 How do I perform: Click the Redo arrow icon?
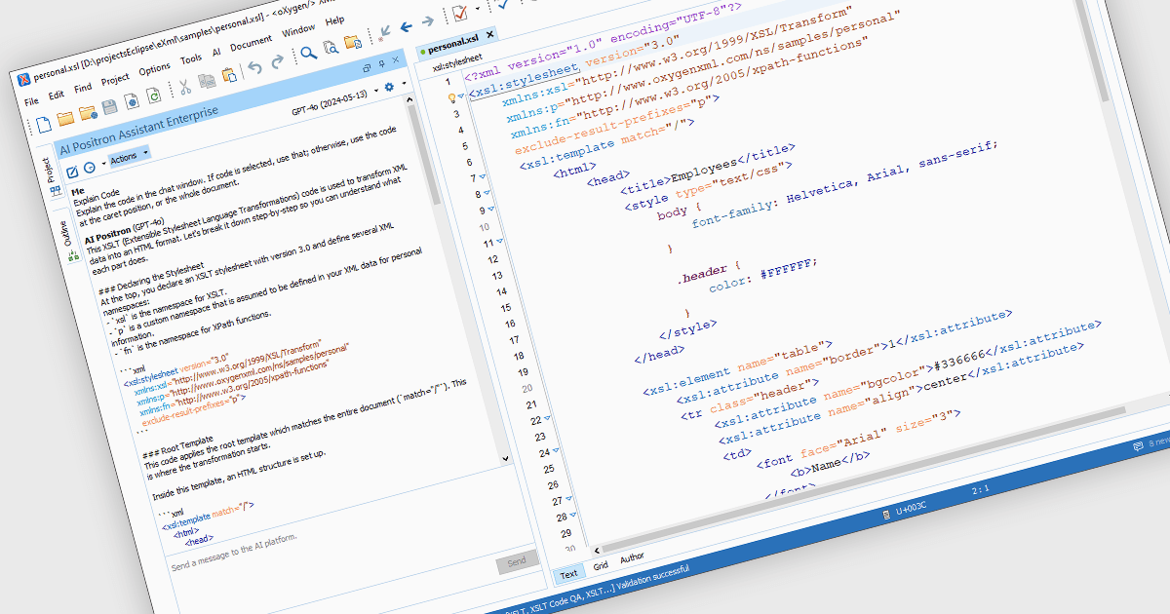pos(278,61)
